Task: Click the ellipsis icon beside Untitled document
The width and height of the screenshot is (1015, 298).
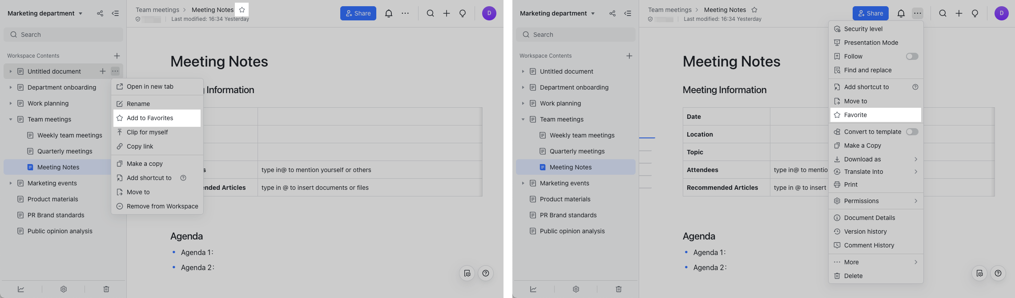Action: click(x=115, y=71)
